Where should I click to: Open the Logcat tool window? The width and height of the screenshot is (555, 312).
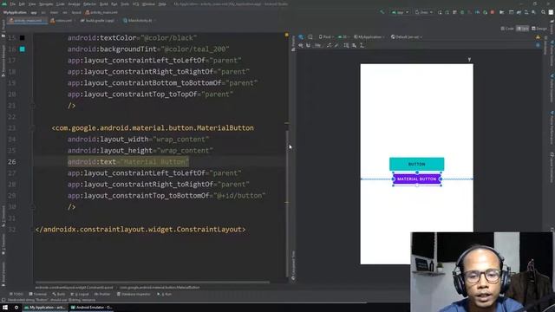click(x=80, y=294)
